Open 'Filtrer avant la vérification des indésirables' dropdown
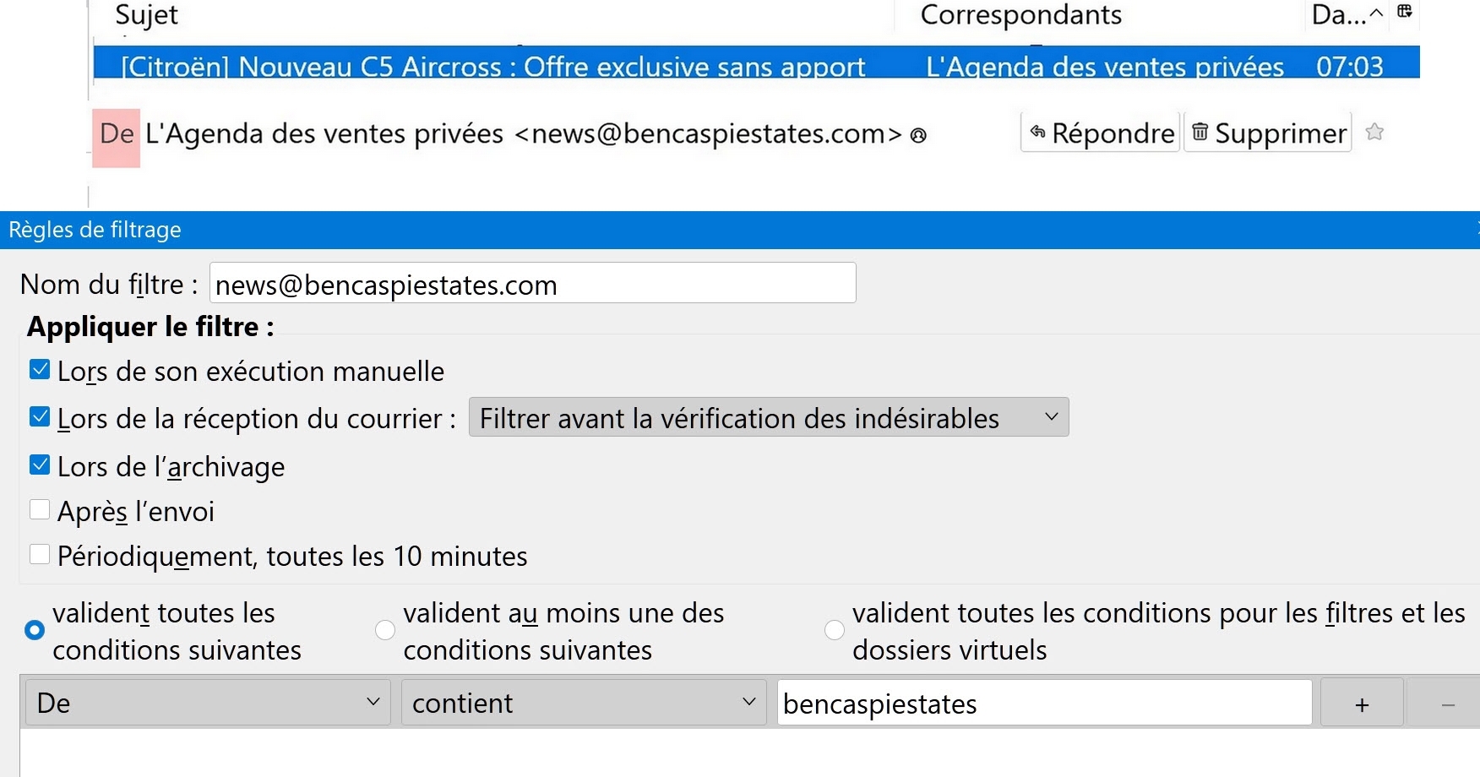 [x=768, y=418]
